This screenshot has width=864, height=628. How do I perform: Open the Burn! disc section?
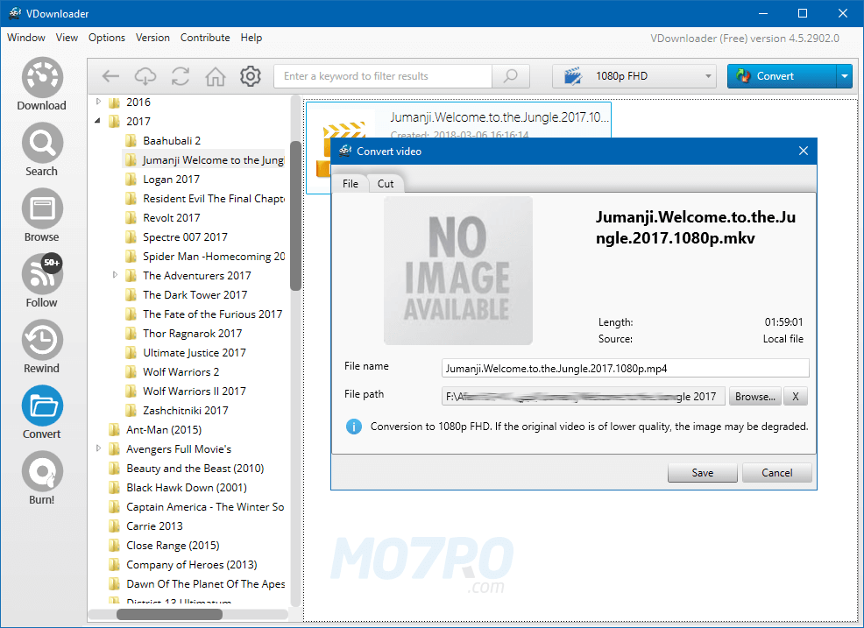point(42,477)
